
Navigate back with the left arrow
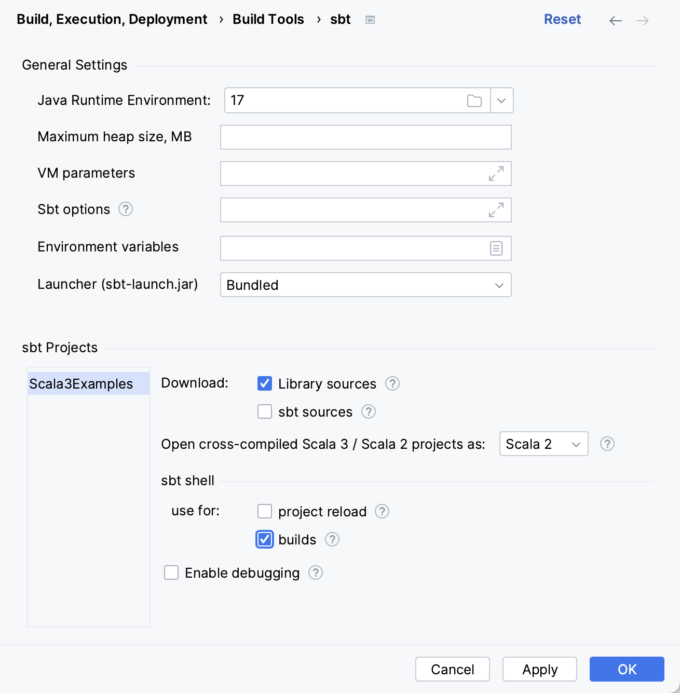click(616, 21)
